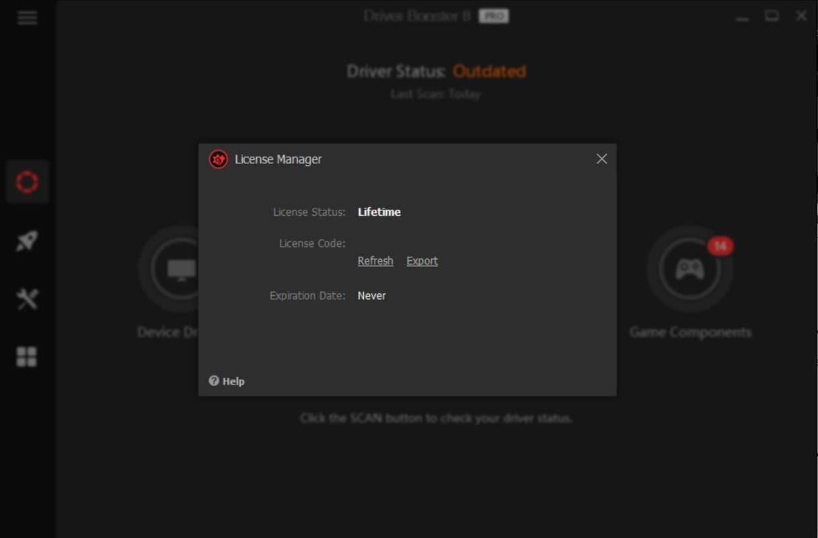Click the Outdated driver status text
Viewport: 818px width, 538px height.
(489, 71)
